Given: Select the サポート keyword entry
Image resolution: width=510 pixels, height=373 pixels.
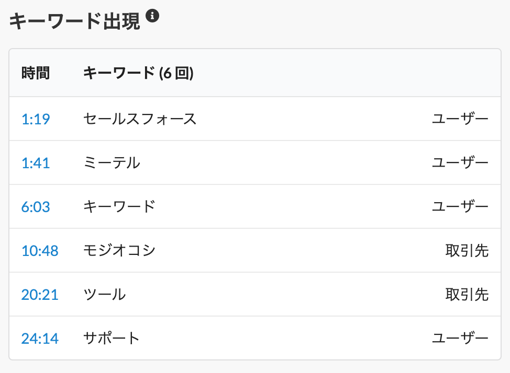Looking at the screenshot, I should tap(111, 339).
